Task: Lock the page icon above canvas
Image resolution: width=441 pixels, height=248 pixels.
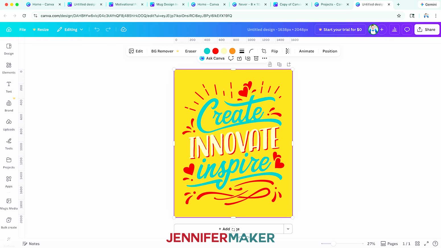Action: [x=270, y=65]
